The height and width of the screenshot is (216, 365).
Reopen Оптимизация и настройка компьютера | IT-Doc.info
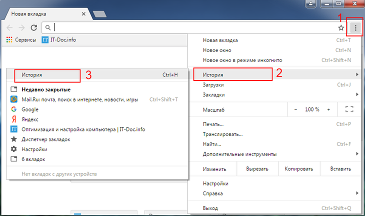click(97, 129)
